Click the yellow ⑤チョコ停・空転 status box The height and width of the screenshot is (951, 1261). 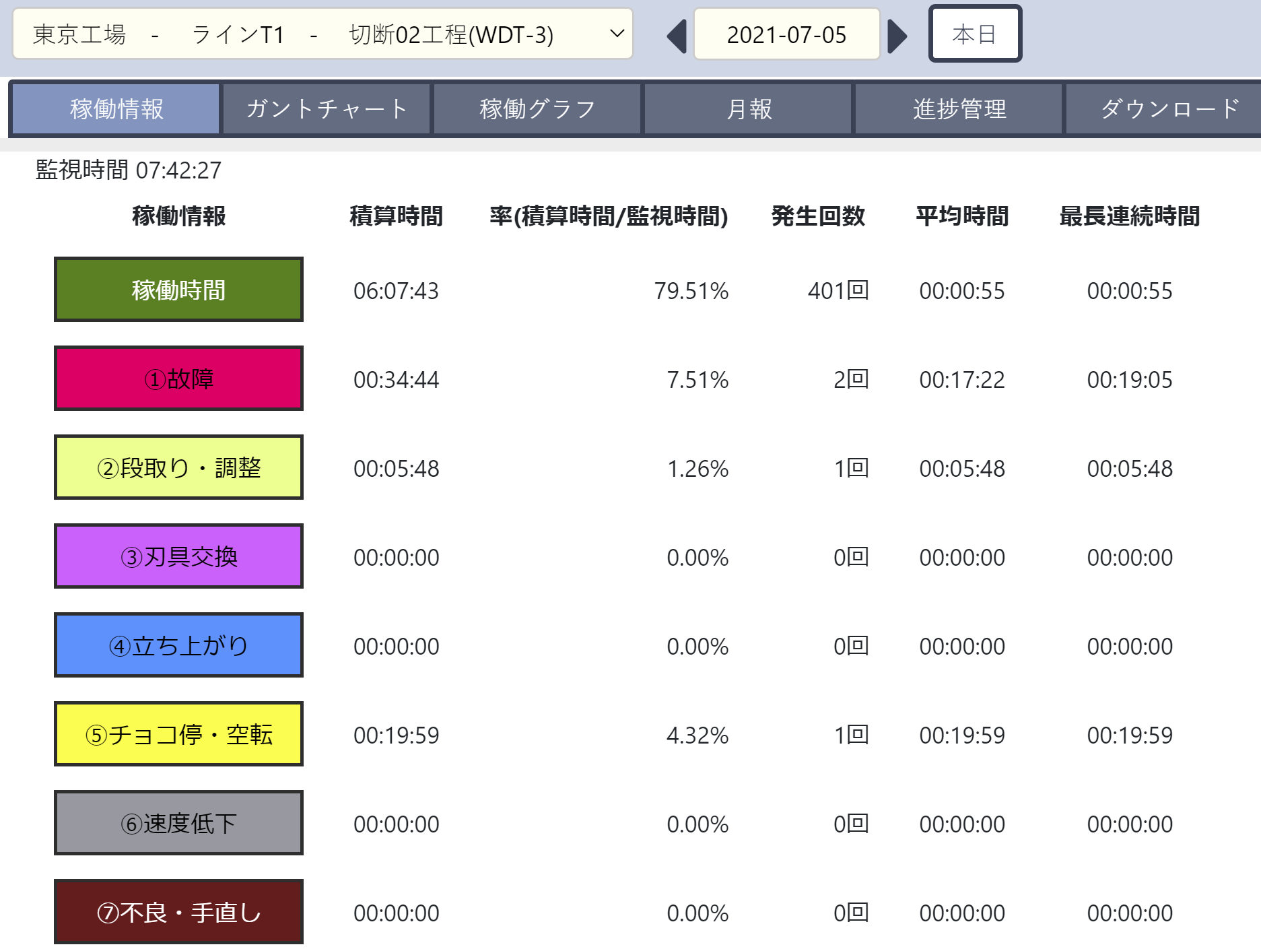click(x=178, y=734)
